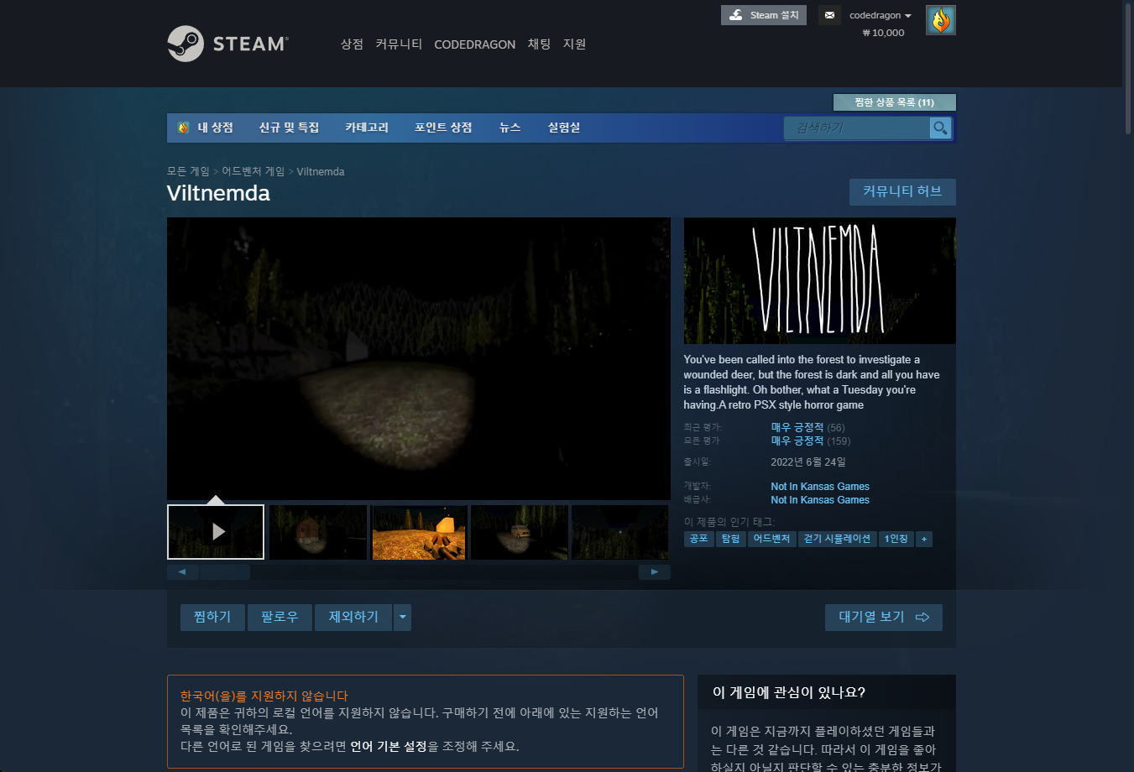The image size is (1134, 772).
Task: Open the 신규 및 특집 tab
Action: click(x=289, y=128)
